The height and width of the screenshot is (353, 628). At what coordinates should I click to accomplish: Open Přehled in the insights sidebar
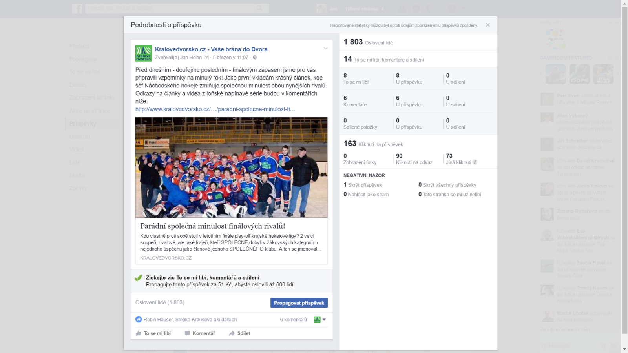tap(79, 46)
